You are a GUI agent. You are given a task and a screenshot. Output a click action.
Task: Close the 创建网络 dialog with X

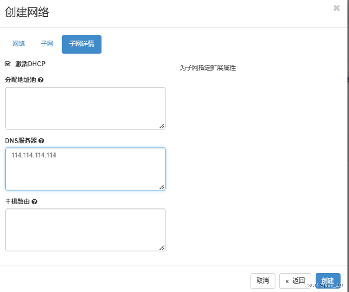336,8
